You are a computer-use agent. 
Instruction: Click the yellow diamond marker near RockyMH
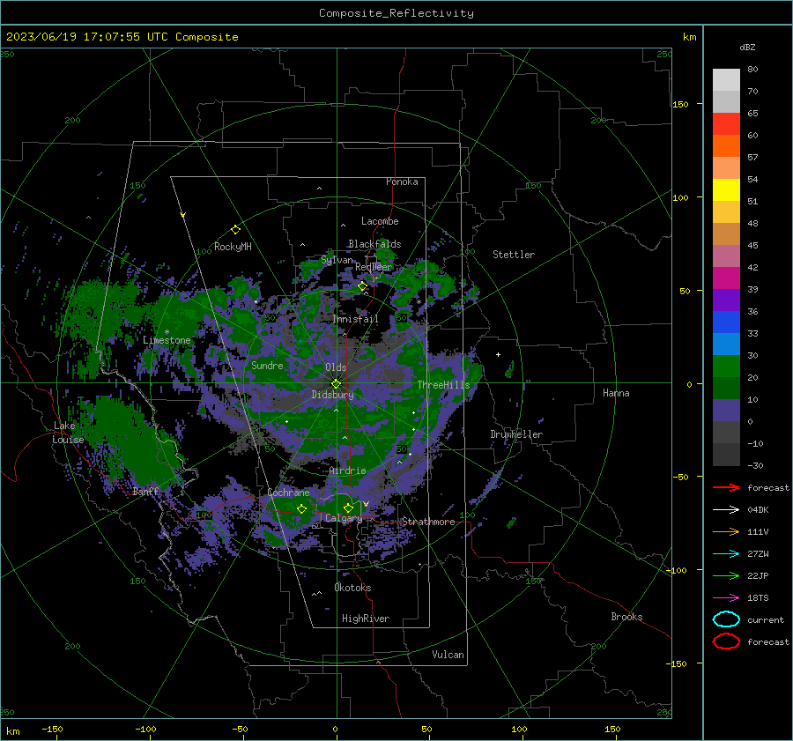235,230
